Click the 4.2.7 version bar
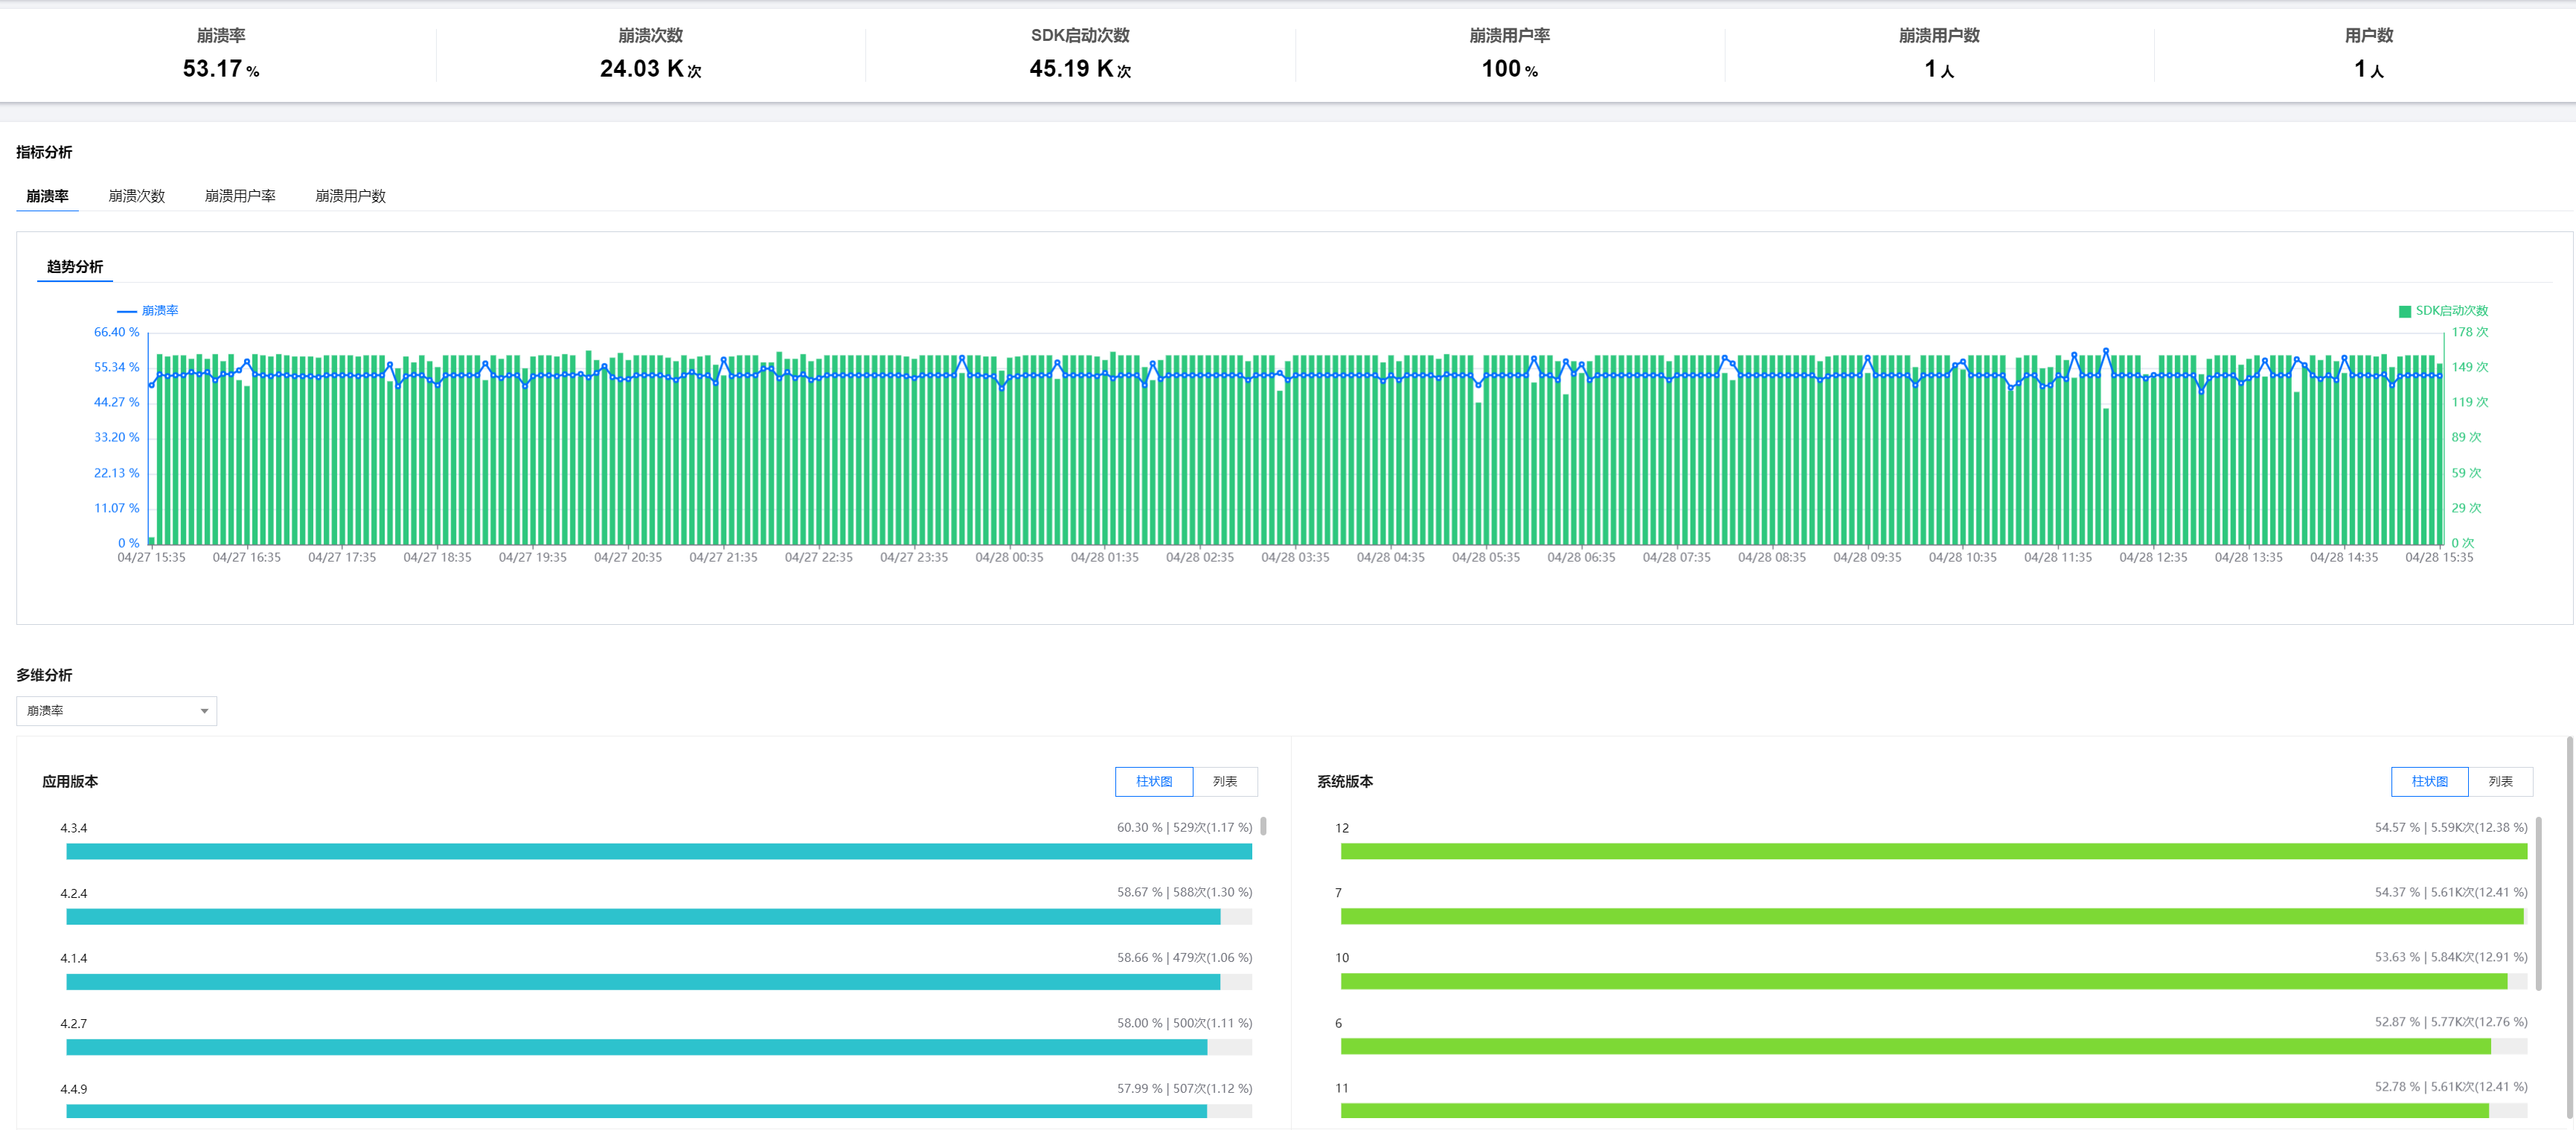The image size is (2576, 1130). click(636, 1047)
